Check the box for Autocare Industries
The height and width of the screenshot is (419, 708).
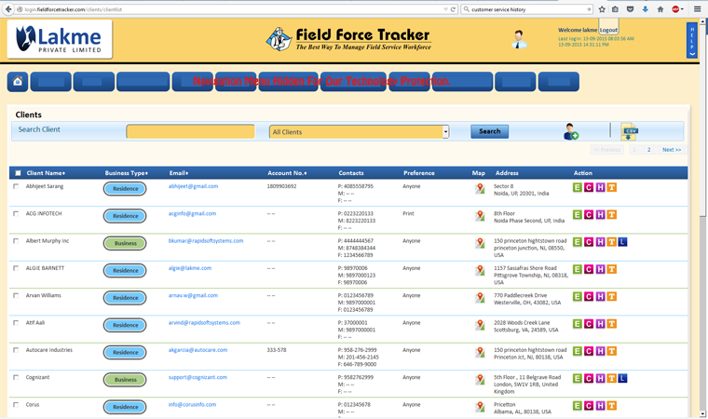16,350
